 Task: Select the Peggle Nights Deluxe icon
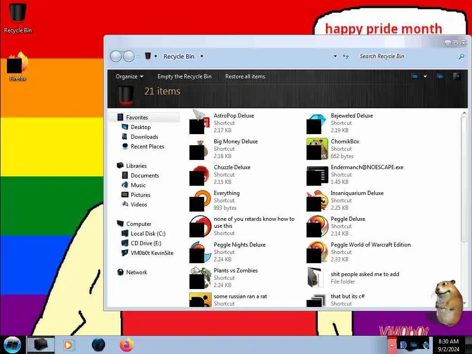point(200,252)
